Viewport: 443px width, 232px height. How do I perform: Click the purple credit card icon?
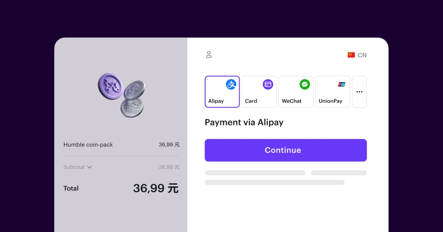pyautogui.click(x=268, y=84)
